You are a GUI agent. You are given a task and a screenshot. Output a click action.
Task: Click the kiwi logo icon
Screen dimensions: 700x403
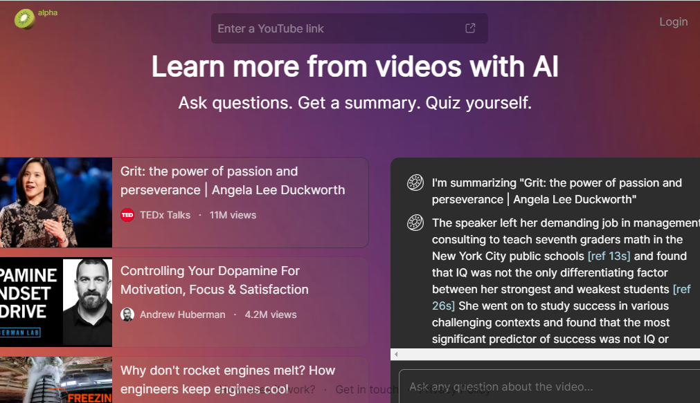click(24, 19)
